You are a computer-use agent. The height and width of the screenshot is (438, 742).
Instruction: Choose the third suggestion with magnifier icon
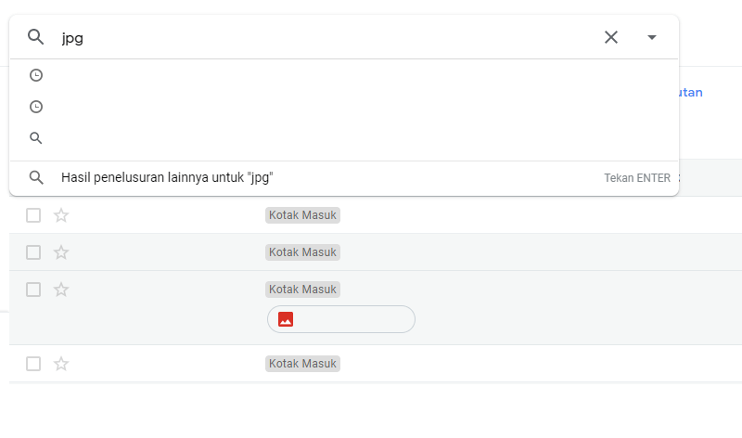pyautogui.click(x=344, y=137)
